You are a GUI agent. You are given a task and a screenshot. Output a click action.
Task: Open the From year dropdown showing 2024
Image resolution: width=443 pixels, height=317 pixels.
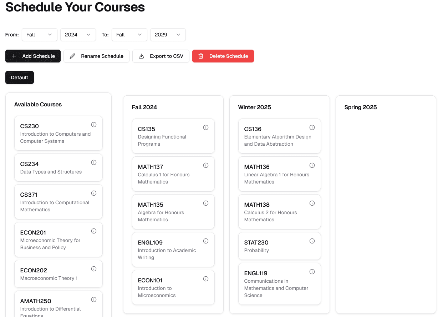(78, 35)
